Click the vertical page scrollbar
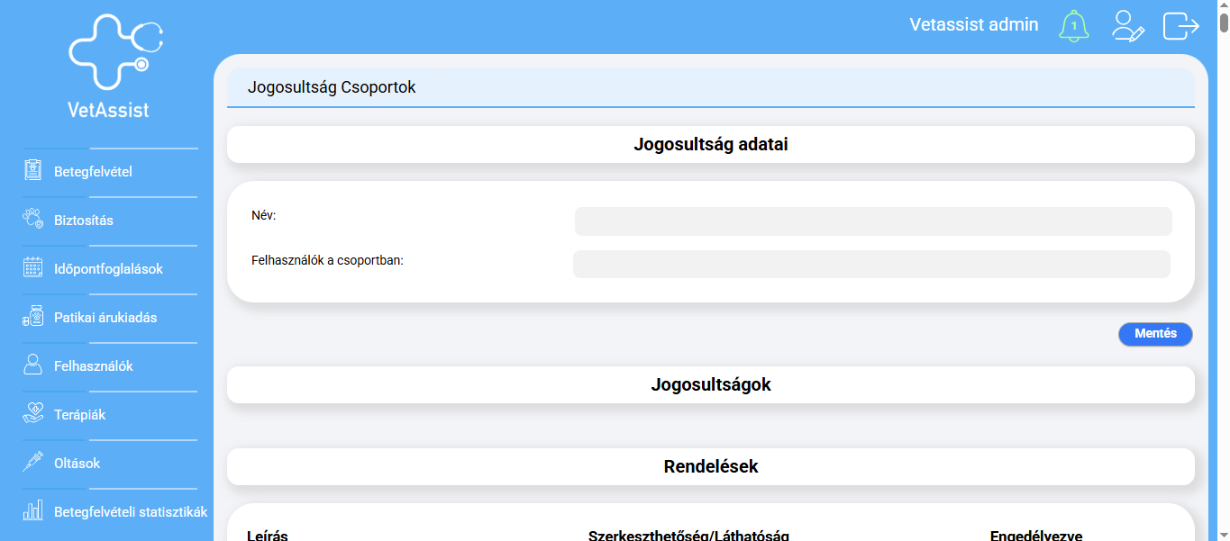 1224,270
